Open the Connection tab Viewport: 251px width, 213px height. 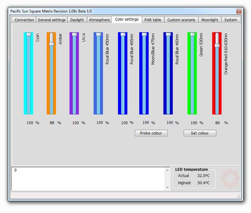tap(24, 20)
